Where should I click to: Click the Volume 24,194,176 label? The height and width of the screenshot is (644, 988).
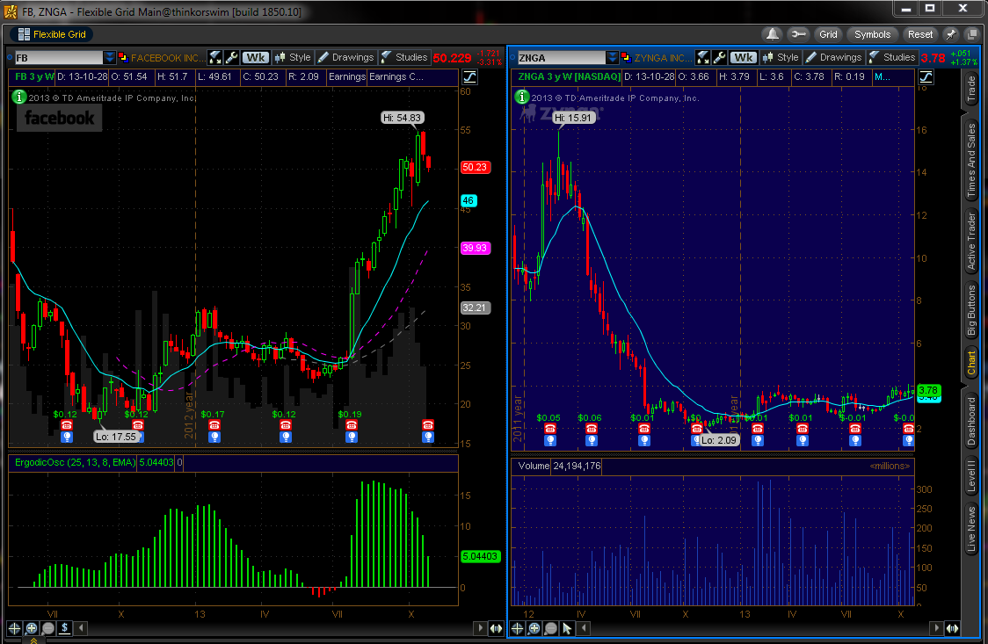click(559, 466)
